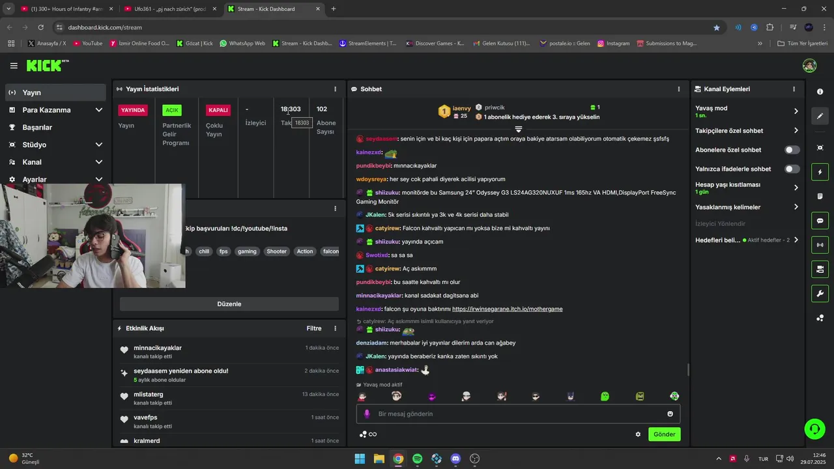Image resolution: width=834 pixels, height=469 pixels.
Task: Open Hedefleri belirle active goals chevron
Action: (796, 240)
